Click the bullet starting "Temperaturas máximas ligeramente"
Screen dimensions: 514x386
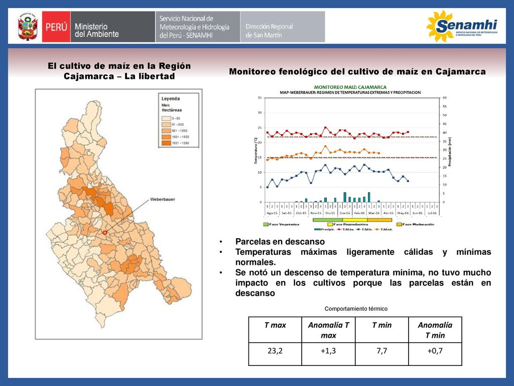point(363,257)
